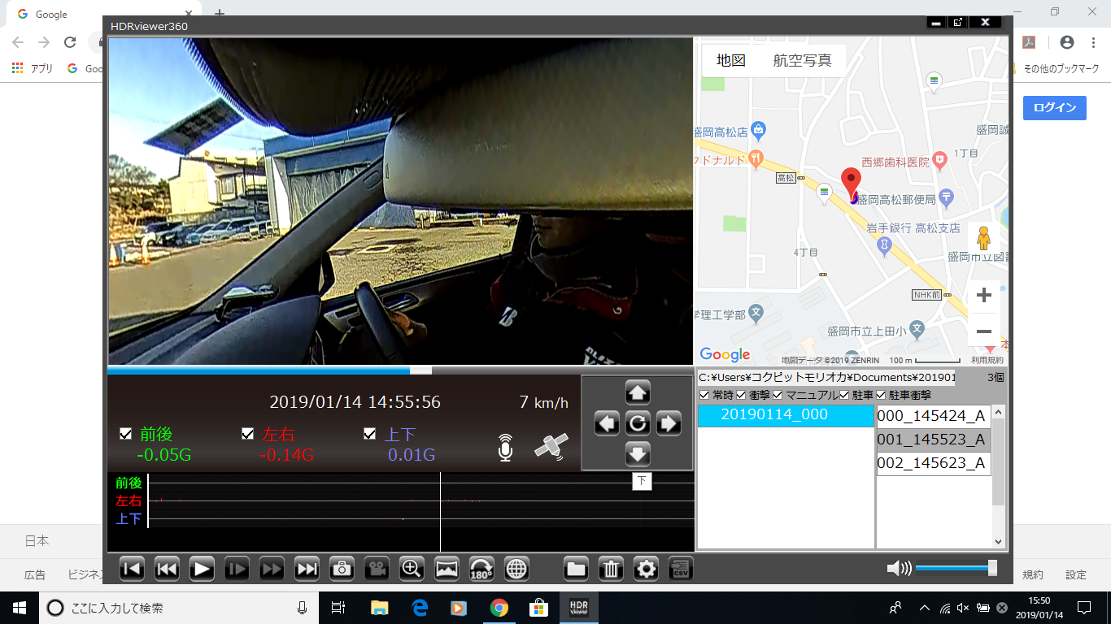This screenshot has width=1111, height=624.
Task: Switch map to 航空写真 view
Action: click(802, 61)
